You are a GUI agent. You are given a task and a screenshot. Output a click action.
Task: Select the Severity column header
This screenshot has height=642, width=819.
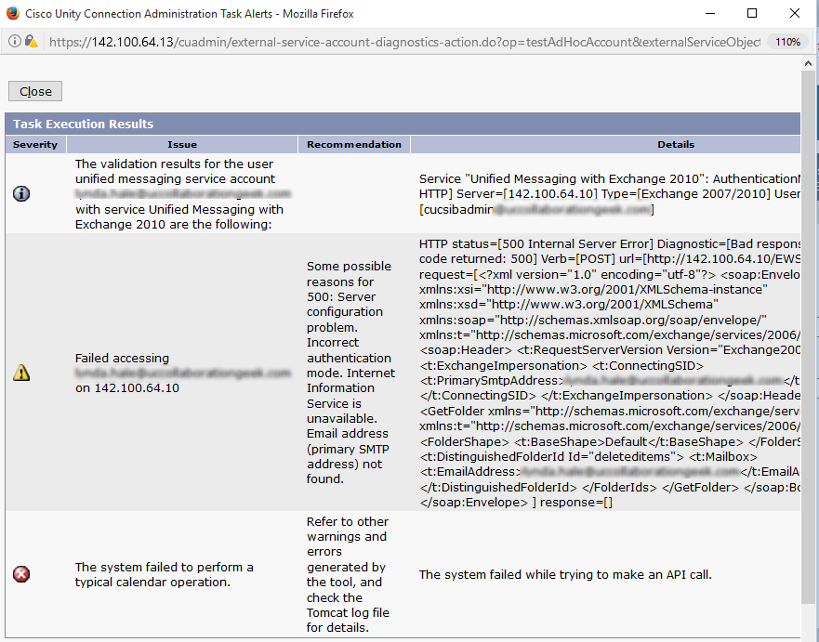[35, 145]
